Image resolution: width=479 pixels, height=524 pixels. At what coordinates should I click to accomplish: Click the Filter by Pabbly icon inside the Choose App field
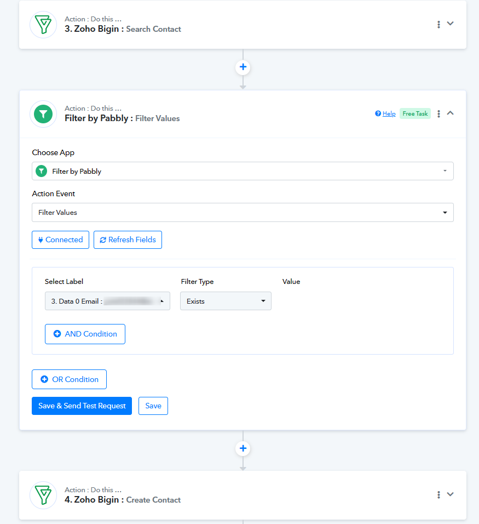tap(42, 171)
